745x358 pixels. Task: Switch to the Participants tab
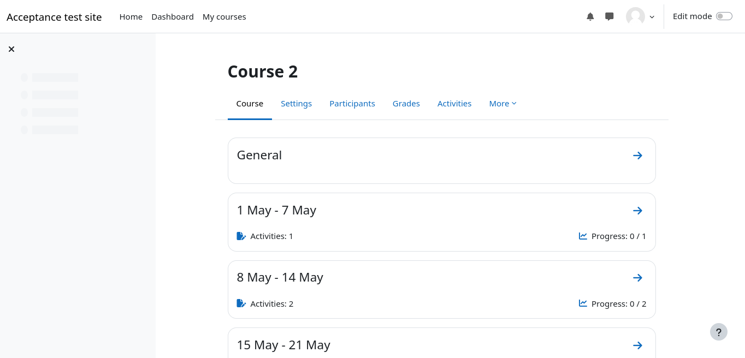pyautogui.click(x=352, y=104)
